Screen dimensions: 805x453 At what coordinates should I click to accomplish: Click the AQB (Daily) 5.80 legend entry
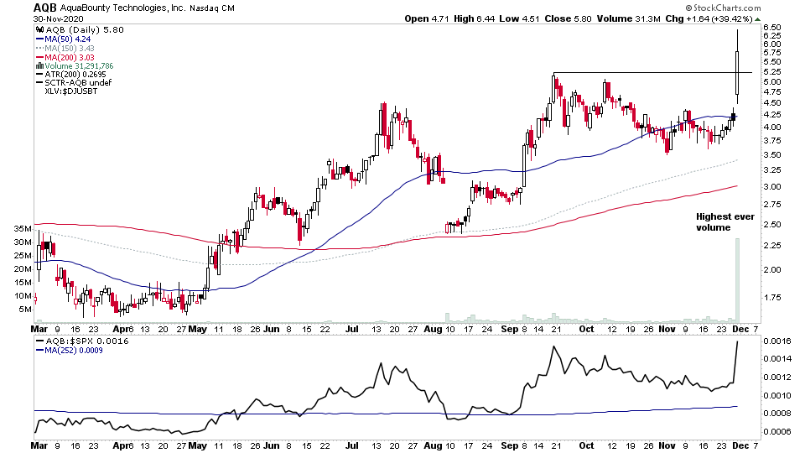point(85,30)
